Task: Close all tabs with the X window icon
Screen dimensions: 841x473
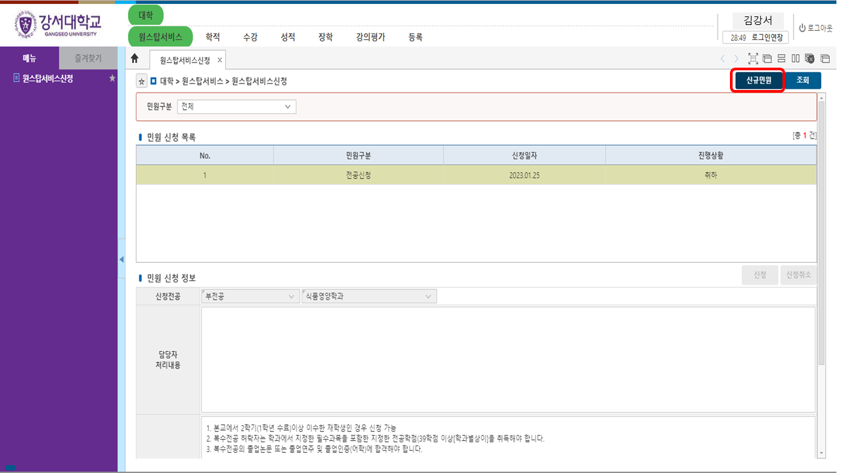Action: [809, 58]
